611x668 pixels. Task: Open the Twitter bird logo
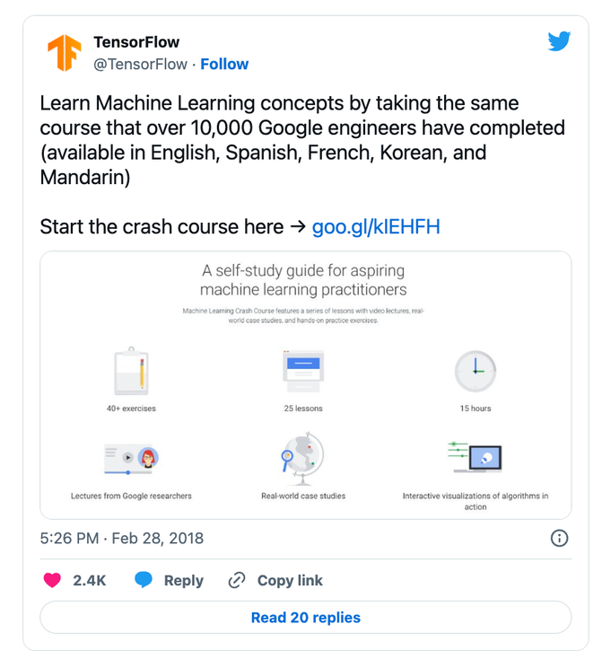pyautogui.click(x=559, y=41)
